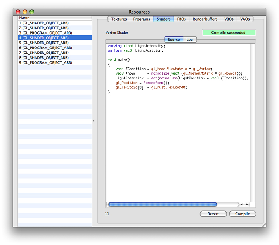Open the VAOs tab

(245, 19)
